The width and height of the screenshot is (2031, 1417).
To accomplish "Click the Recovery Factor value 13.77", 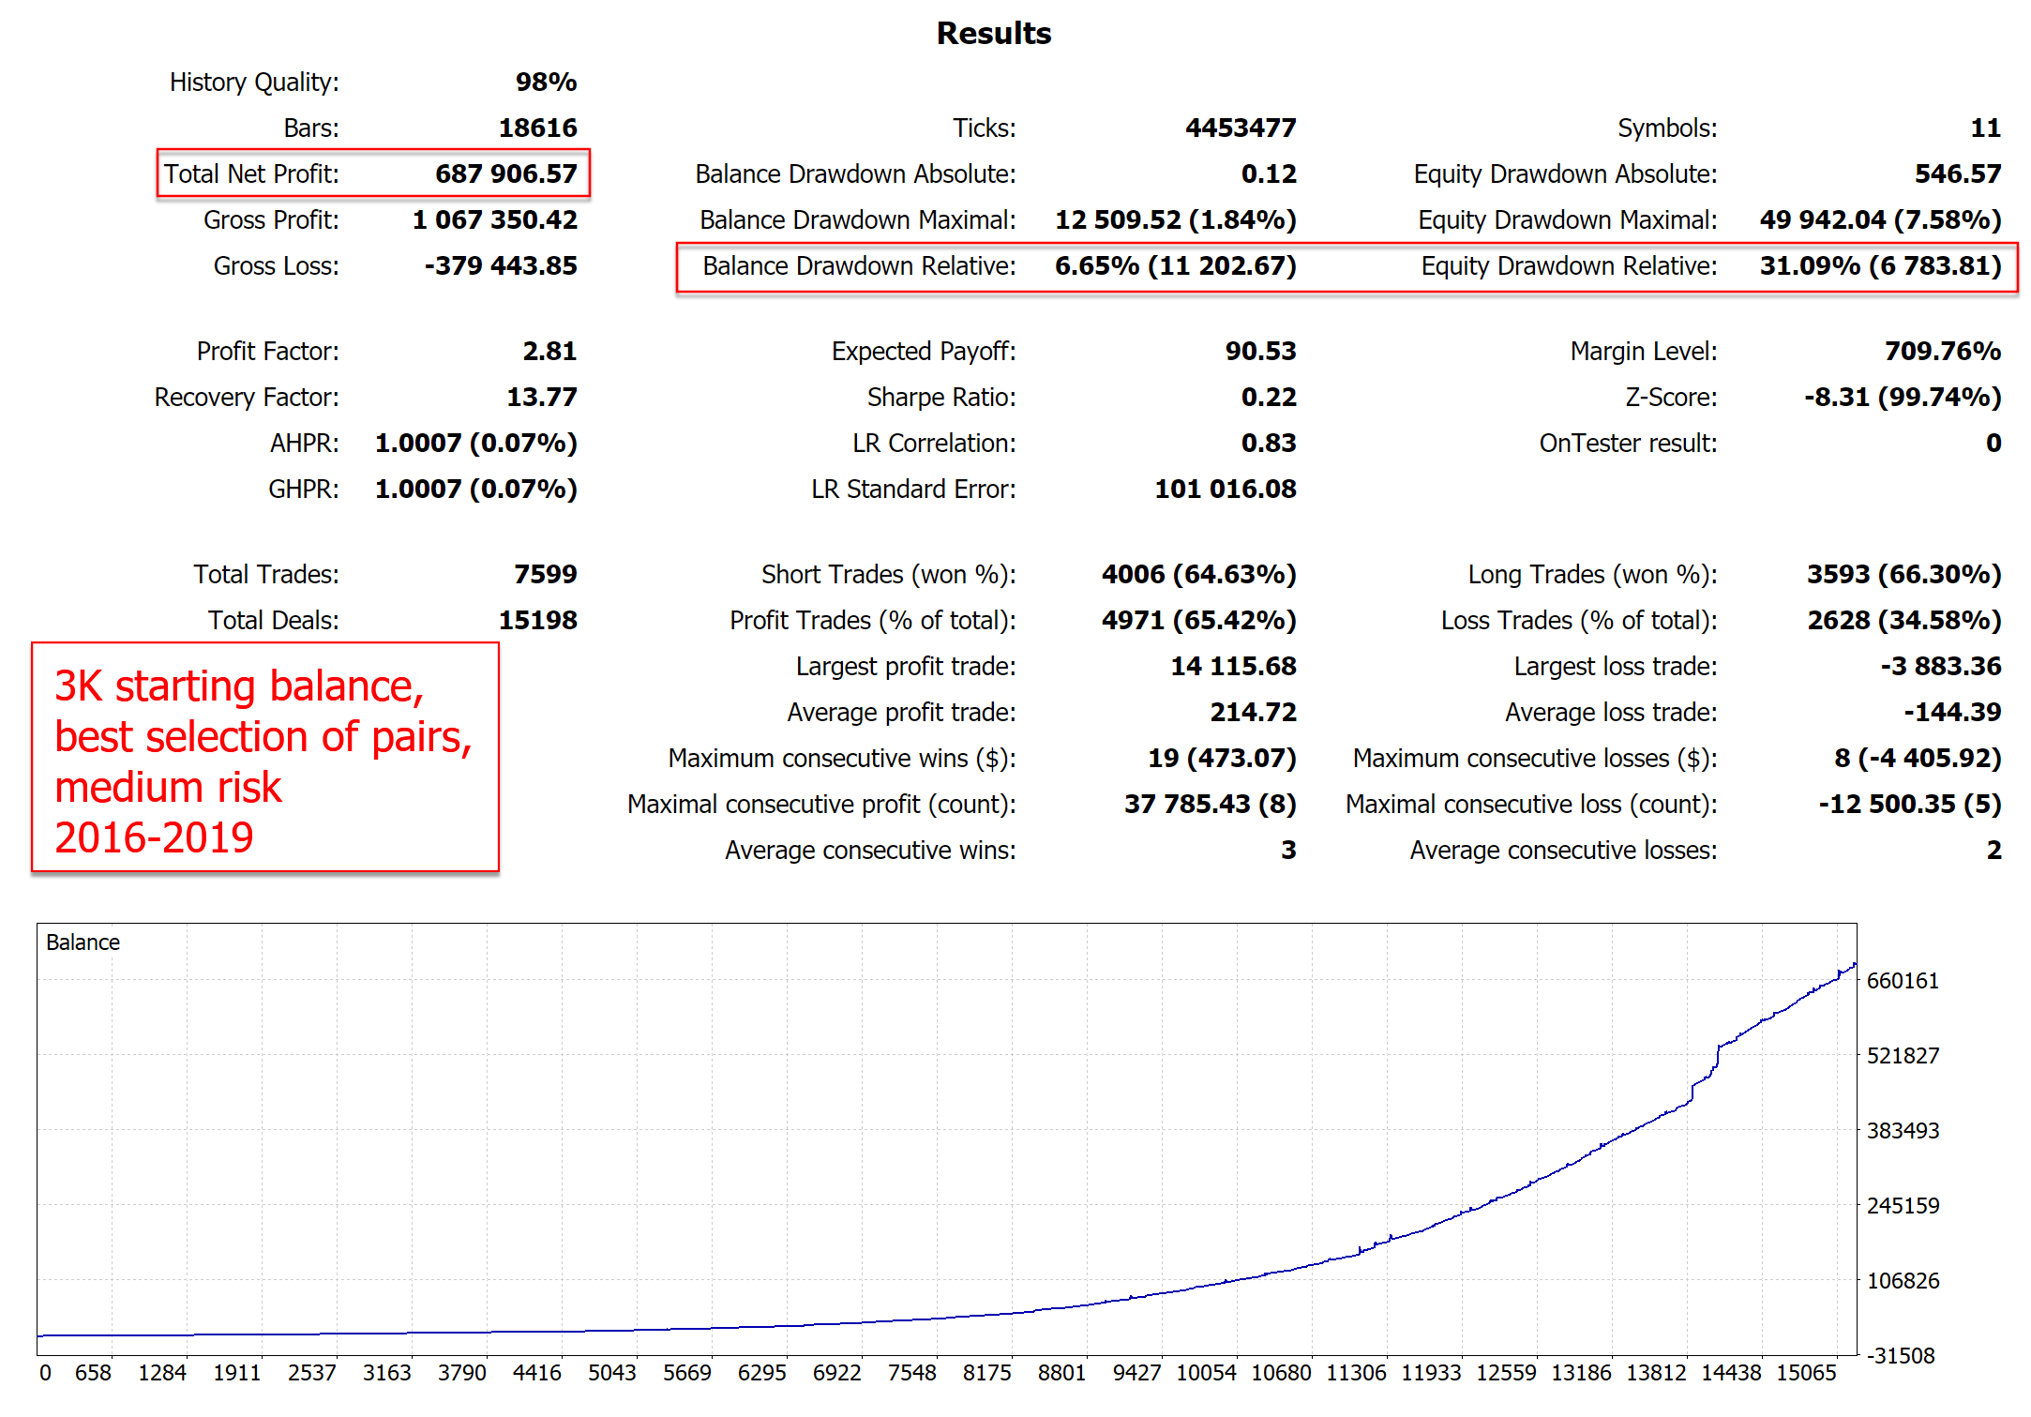I will tap(541, 398).
